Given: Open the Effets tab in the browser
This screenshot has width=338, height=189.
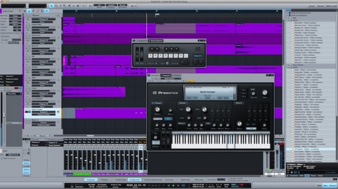Looking at the screenshot, I should (x=301, y=176).
